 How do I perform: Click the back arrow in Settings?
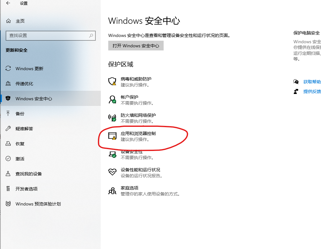point(8,3)
